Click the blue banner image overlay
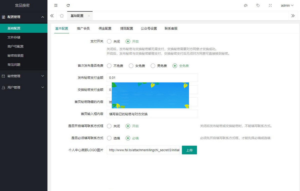The image size is (300, 191). [x=150, y=95]
